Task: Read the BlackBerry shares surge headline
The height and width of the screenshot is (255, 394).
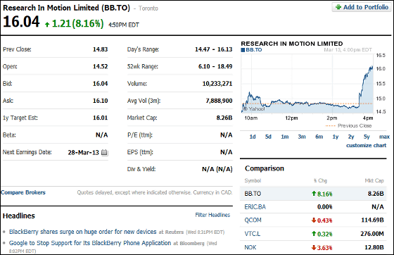Action: click(83, 232)
